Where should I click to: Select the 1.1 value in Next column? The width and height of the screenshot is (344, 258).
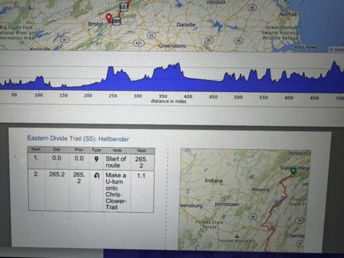click(x=141, y=176)
